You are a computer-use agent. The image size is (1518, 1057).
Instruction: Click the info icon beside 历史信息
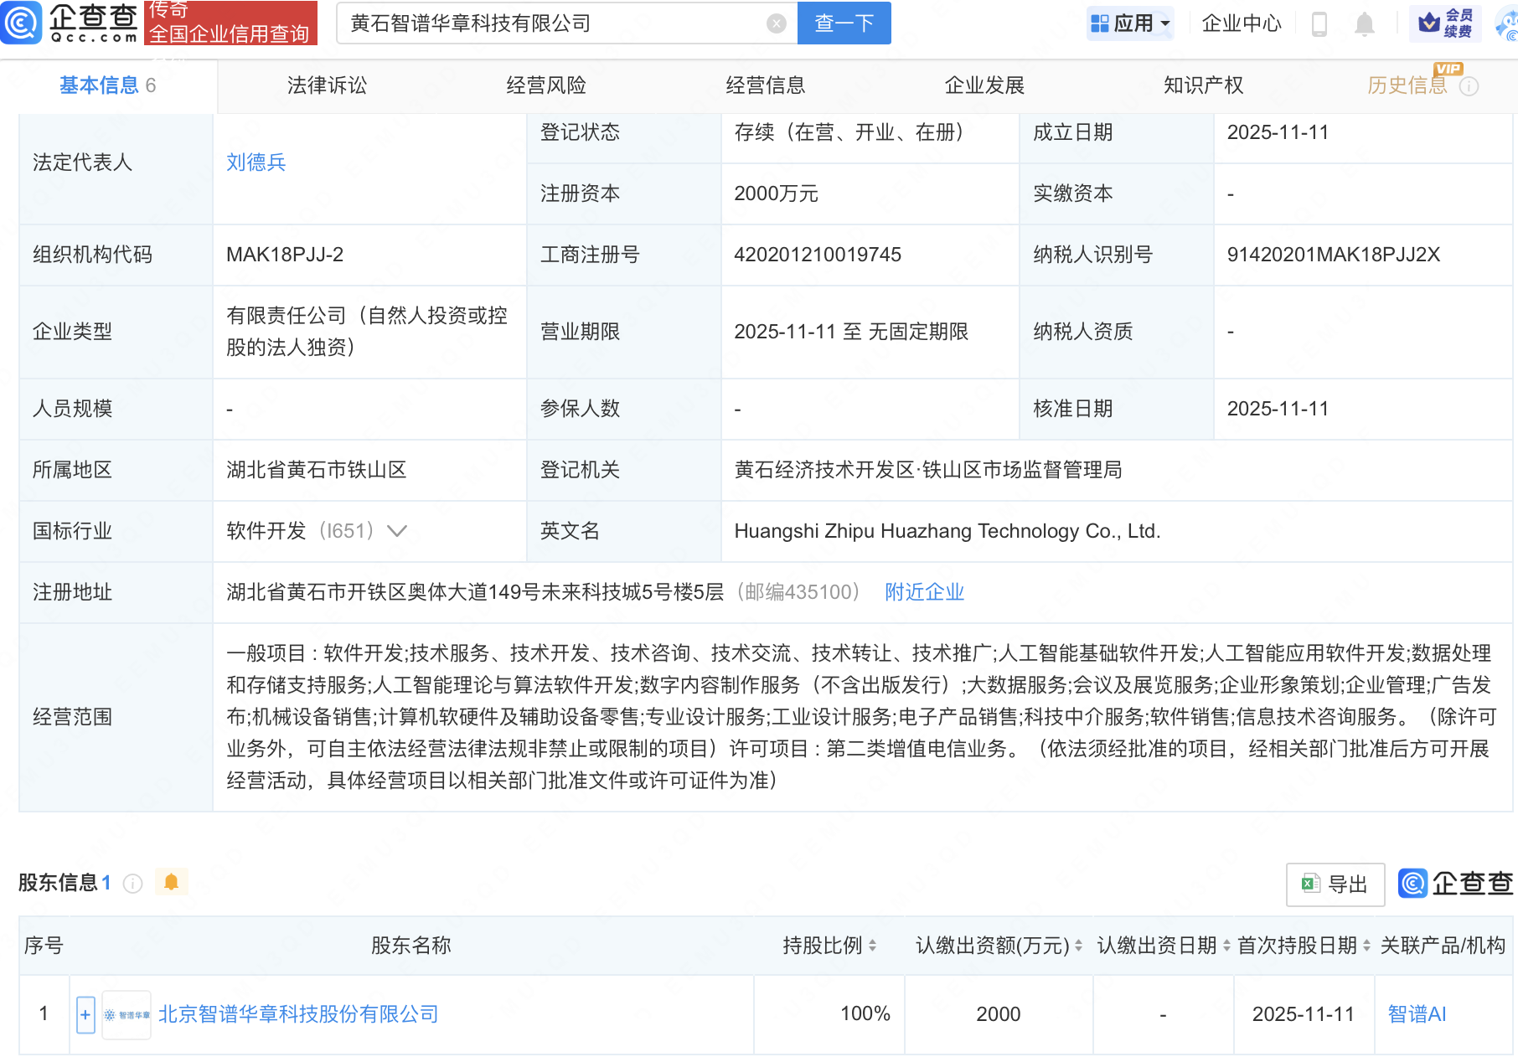click(x=1469, y=86)
